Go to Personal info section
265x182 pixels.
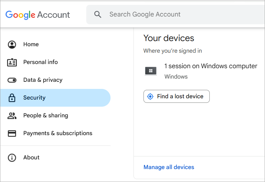click(55, 62)
